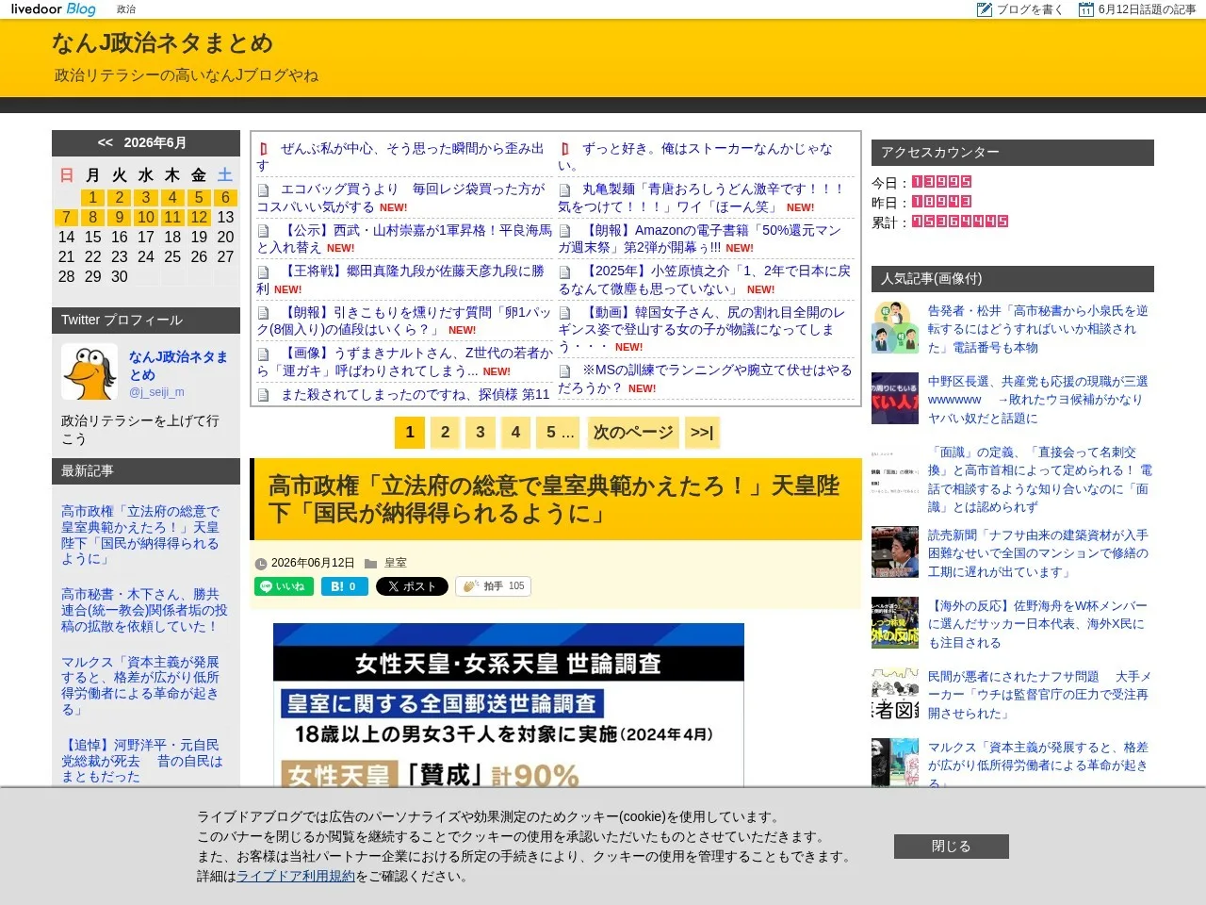Screen dimensions: 1206x905
Task: Click the 女性天皇 世論調査 article image
Action: click(509, 704)
